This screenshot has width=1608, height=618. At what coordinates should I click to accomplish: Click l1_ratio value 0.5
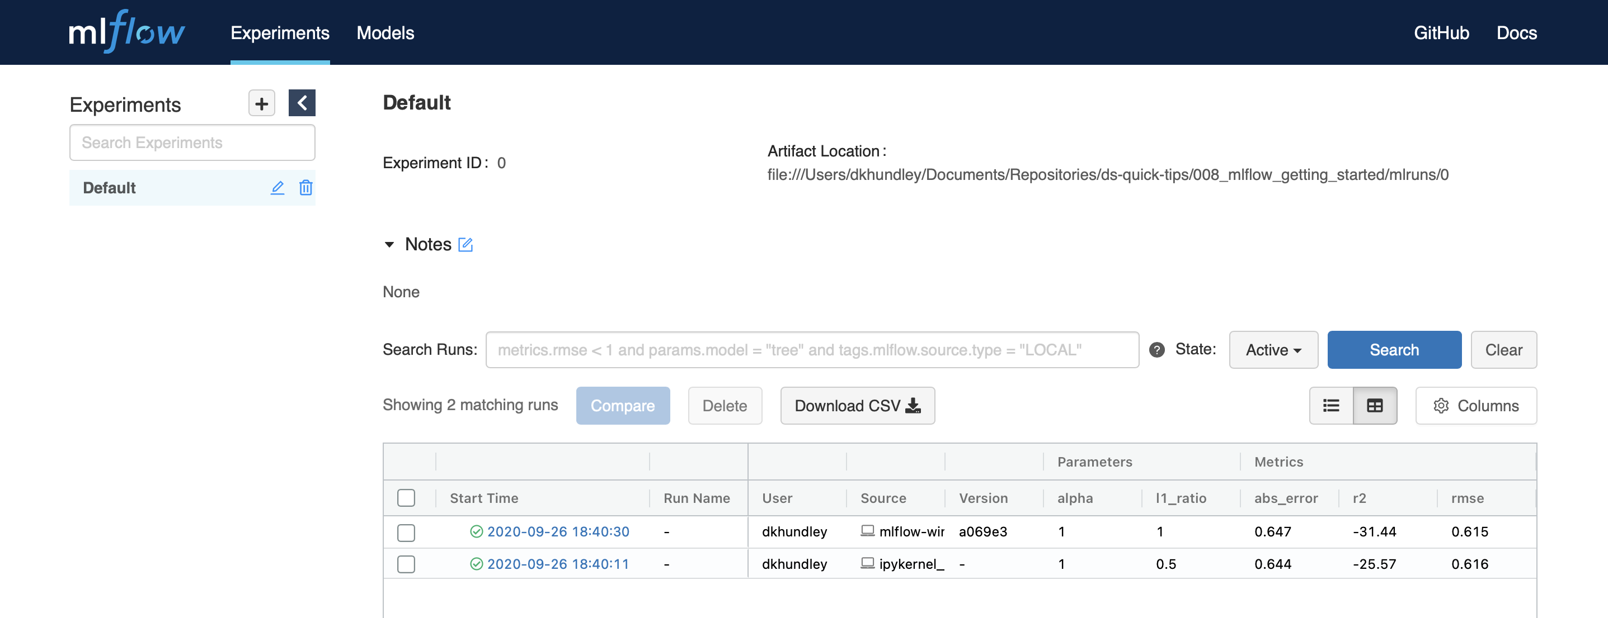(x=1165, y=564)
